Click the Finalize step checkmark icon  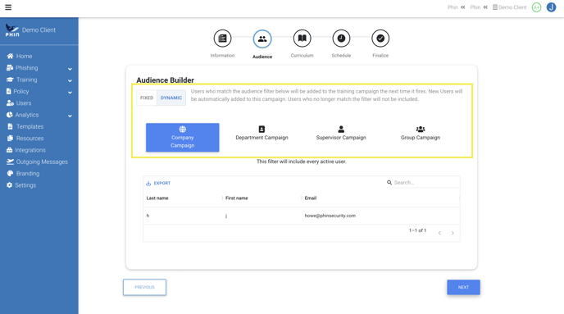pos(380,39)
